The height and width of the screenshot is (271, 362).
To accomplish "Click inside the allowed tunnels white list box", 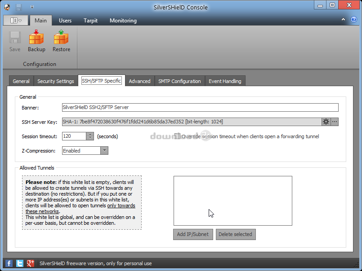I will point(233,201).
